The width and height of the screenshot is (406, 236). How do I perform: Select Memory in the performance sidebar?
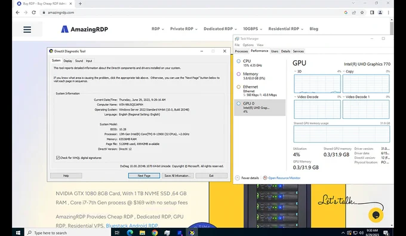(x=260, y=76)
